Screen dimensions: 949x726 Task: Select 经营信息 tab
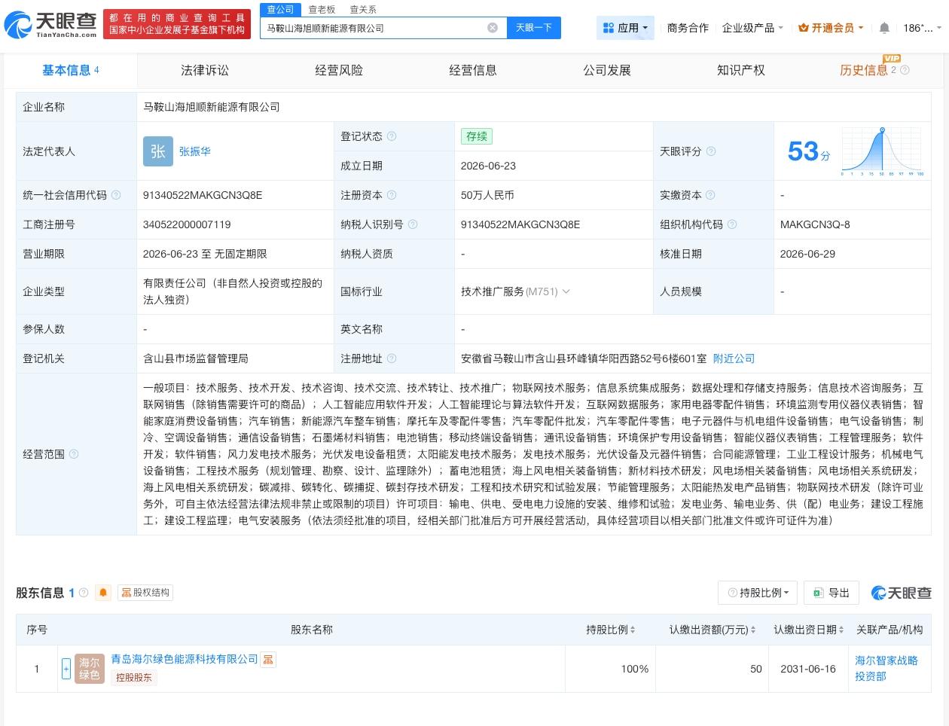[x=473, y=70]
